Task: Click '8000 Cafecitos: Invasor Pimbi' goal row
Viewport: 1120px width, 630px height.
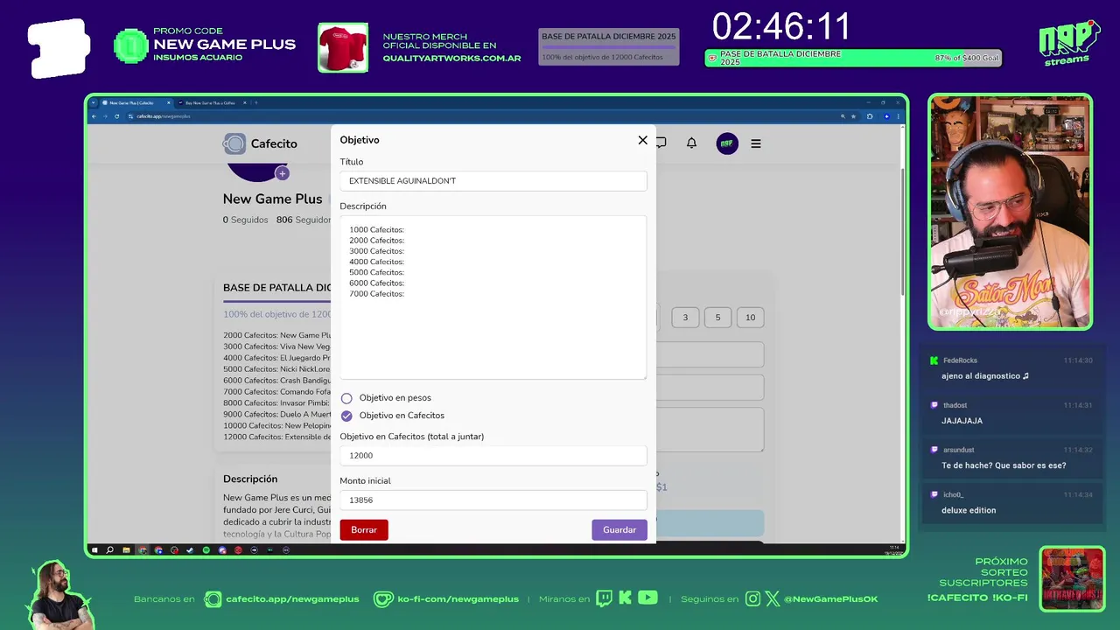Action: (x=276, y=403)
